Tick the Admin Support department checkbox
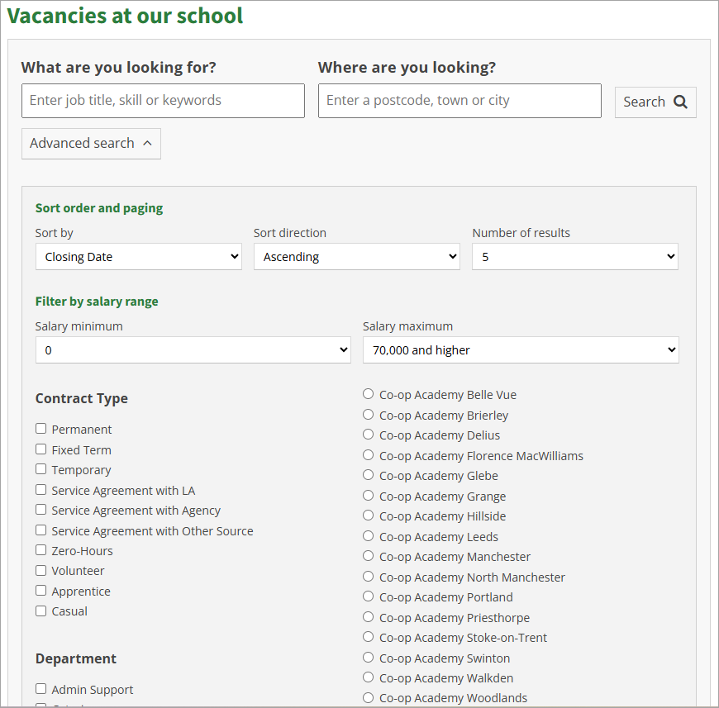Image resolution: width=719 pixels, height=708 pixels. (x=41, y=689)
